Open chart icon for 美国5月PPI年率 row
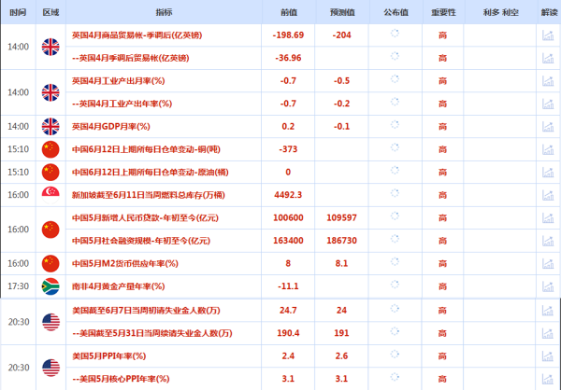 547,356
